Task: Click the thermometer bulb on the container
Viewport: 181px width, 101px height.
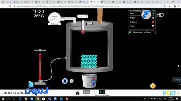Action: coord(83,32)
